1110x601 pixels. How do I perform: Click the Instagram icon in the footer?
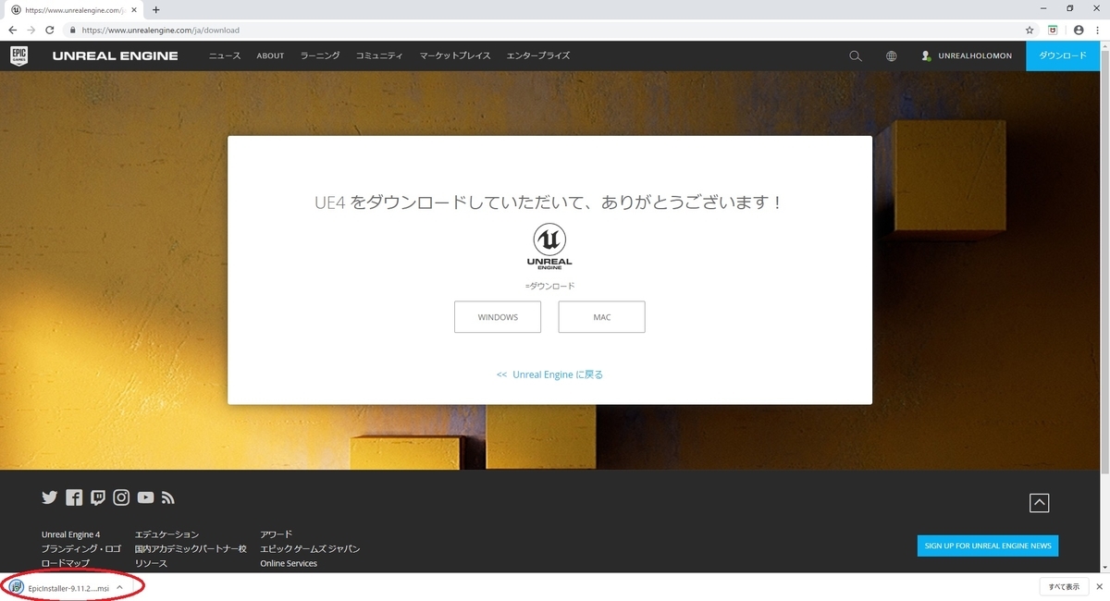121,497
